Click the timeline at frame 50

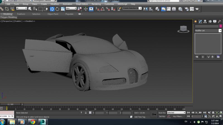pyautogui.click(x=95, y=108)
